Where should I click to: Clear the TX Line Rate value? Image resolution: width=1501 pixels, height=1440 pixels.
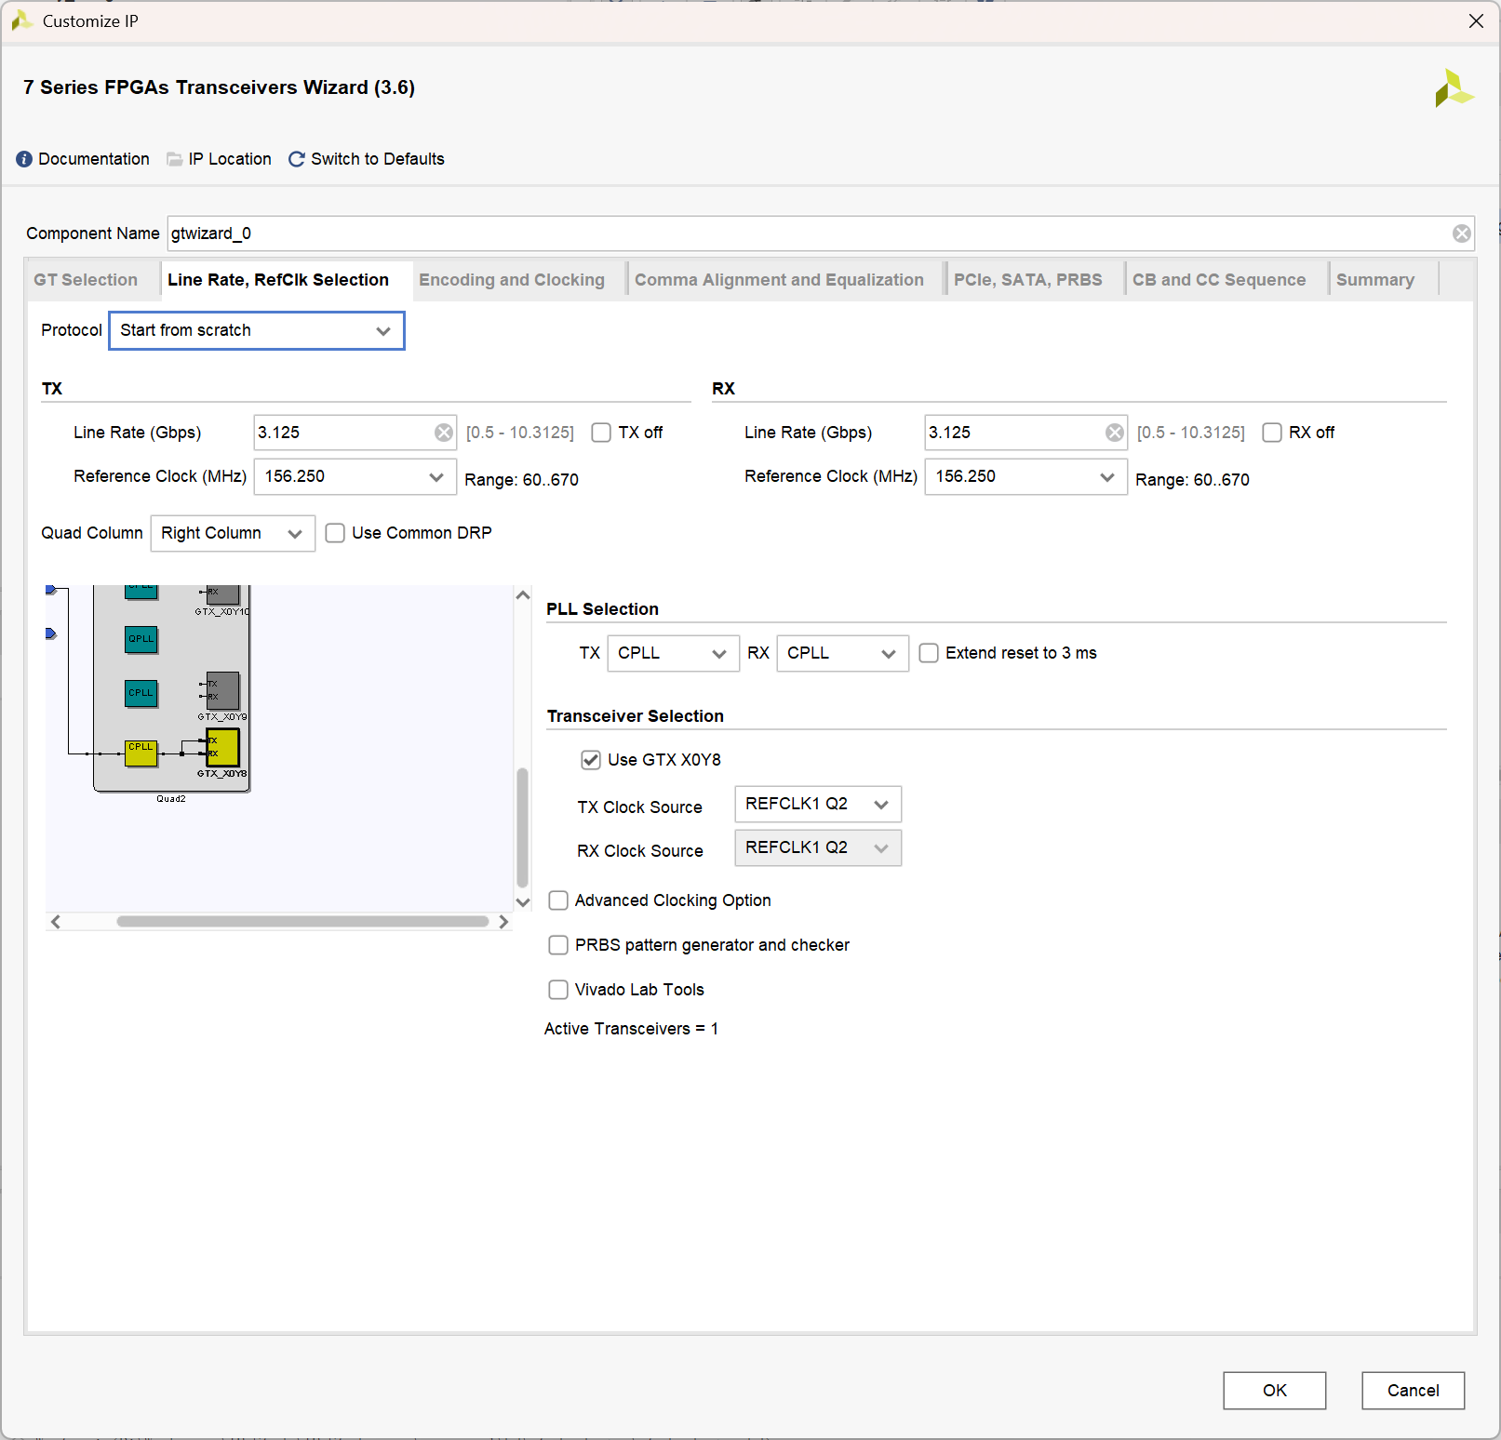pyautogui.click(x=444, y=433)
